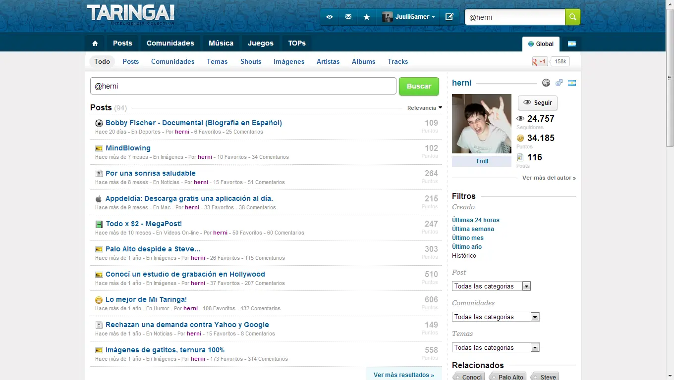674x380 pixels.
Task: Click the create post pencil icon
Action: click(x=449, y=17)
